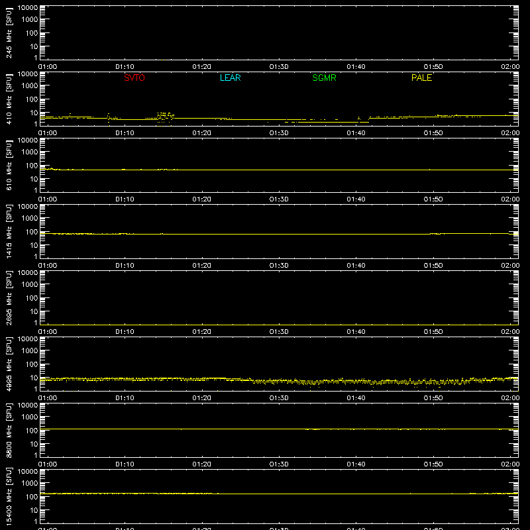Click 01:50 time label under 610 MHz plot
Viewport: 530px width, 530px height.
433,199
